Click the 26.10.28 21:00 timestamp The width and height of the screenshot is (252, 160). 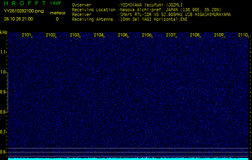tap(18, 19)
